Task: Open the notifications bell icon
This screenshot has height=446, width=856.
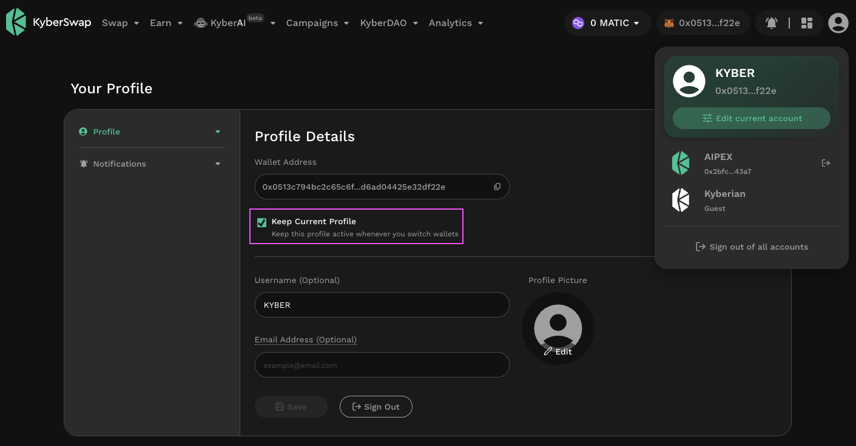Action: tap(771, 23)
